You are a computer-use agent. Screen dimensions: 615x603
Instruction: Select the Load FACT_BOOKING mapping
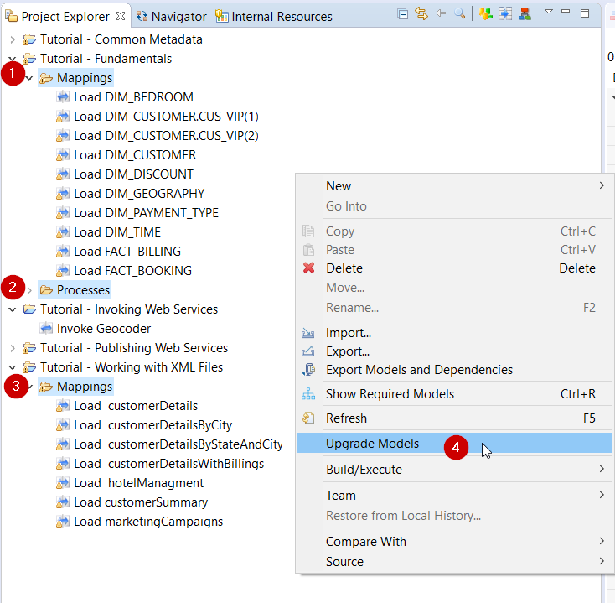[132, 271]
